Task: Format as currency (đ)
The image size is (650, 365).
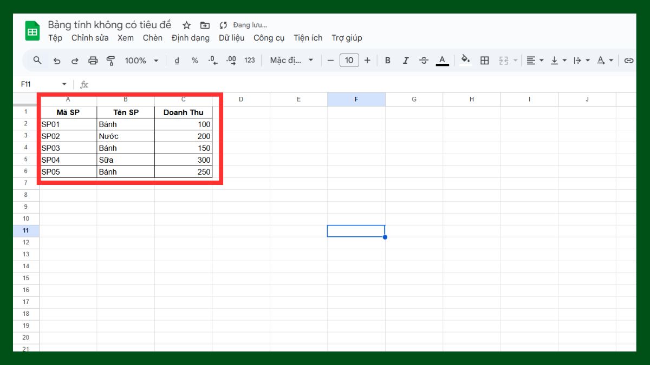Action: tap(177, 61)
